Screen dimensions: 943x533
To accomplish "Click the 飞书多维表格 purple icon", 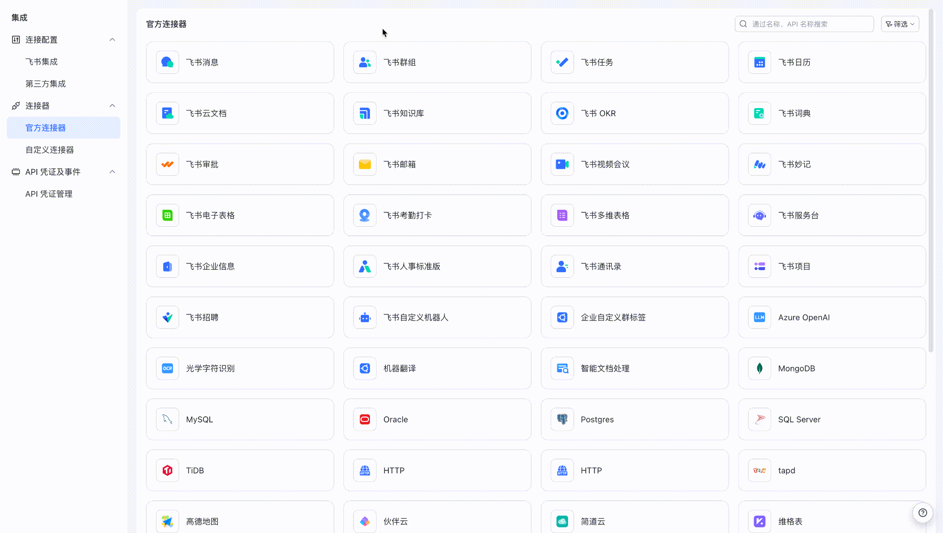I will 562,215.
